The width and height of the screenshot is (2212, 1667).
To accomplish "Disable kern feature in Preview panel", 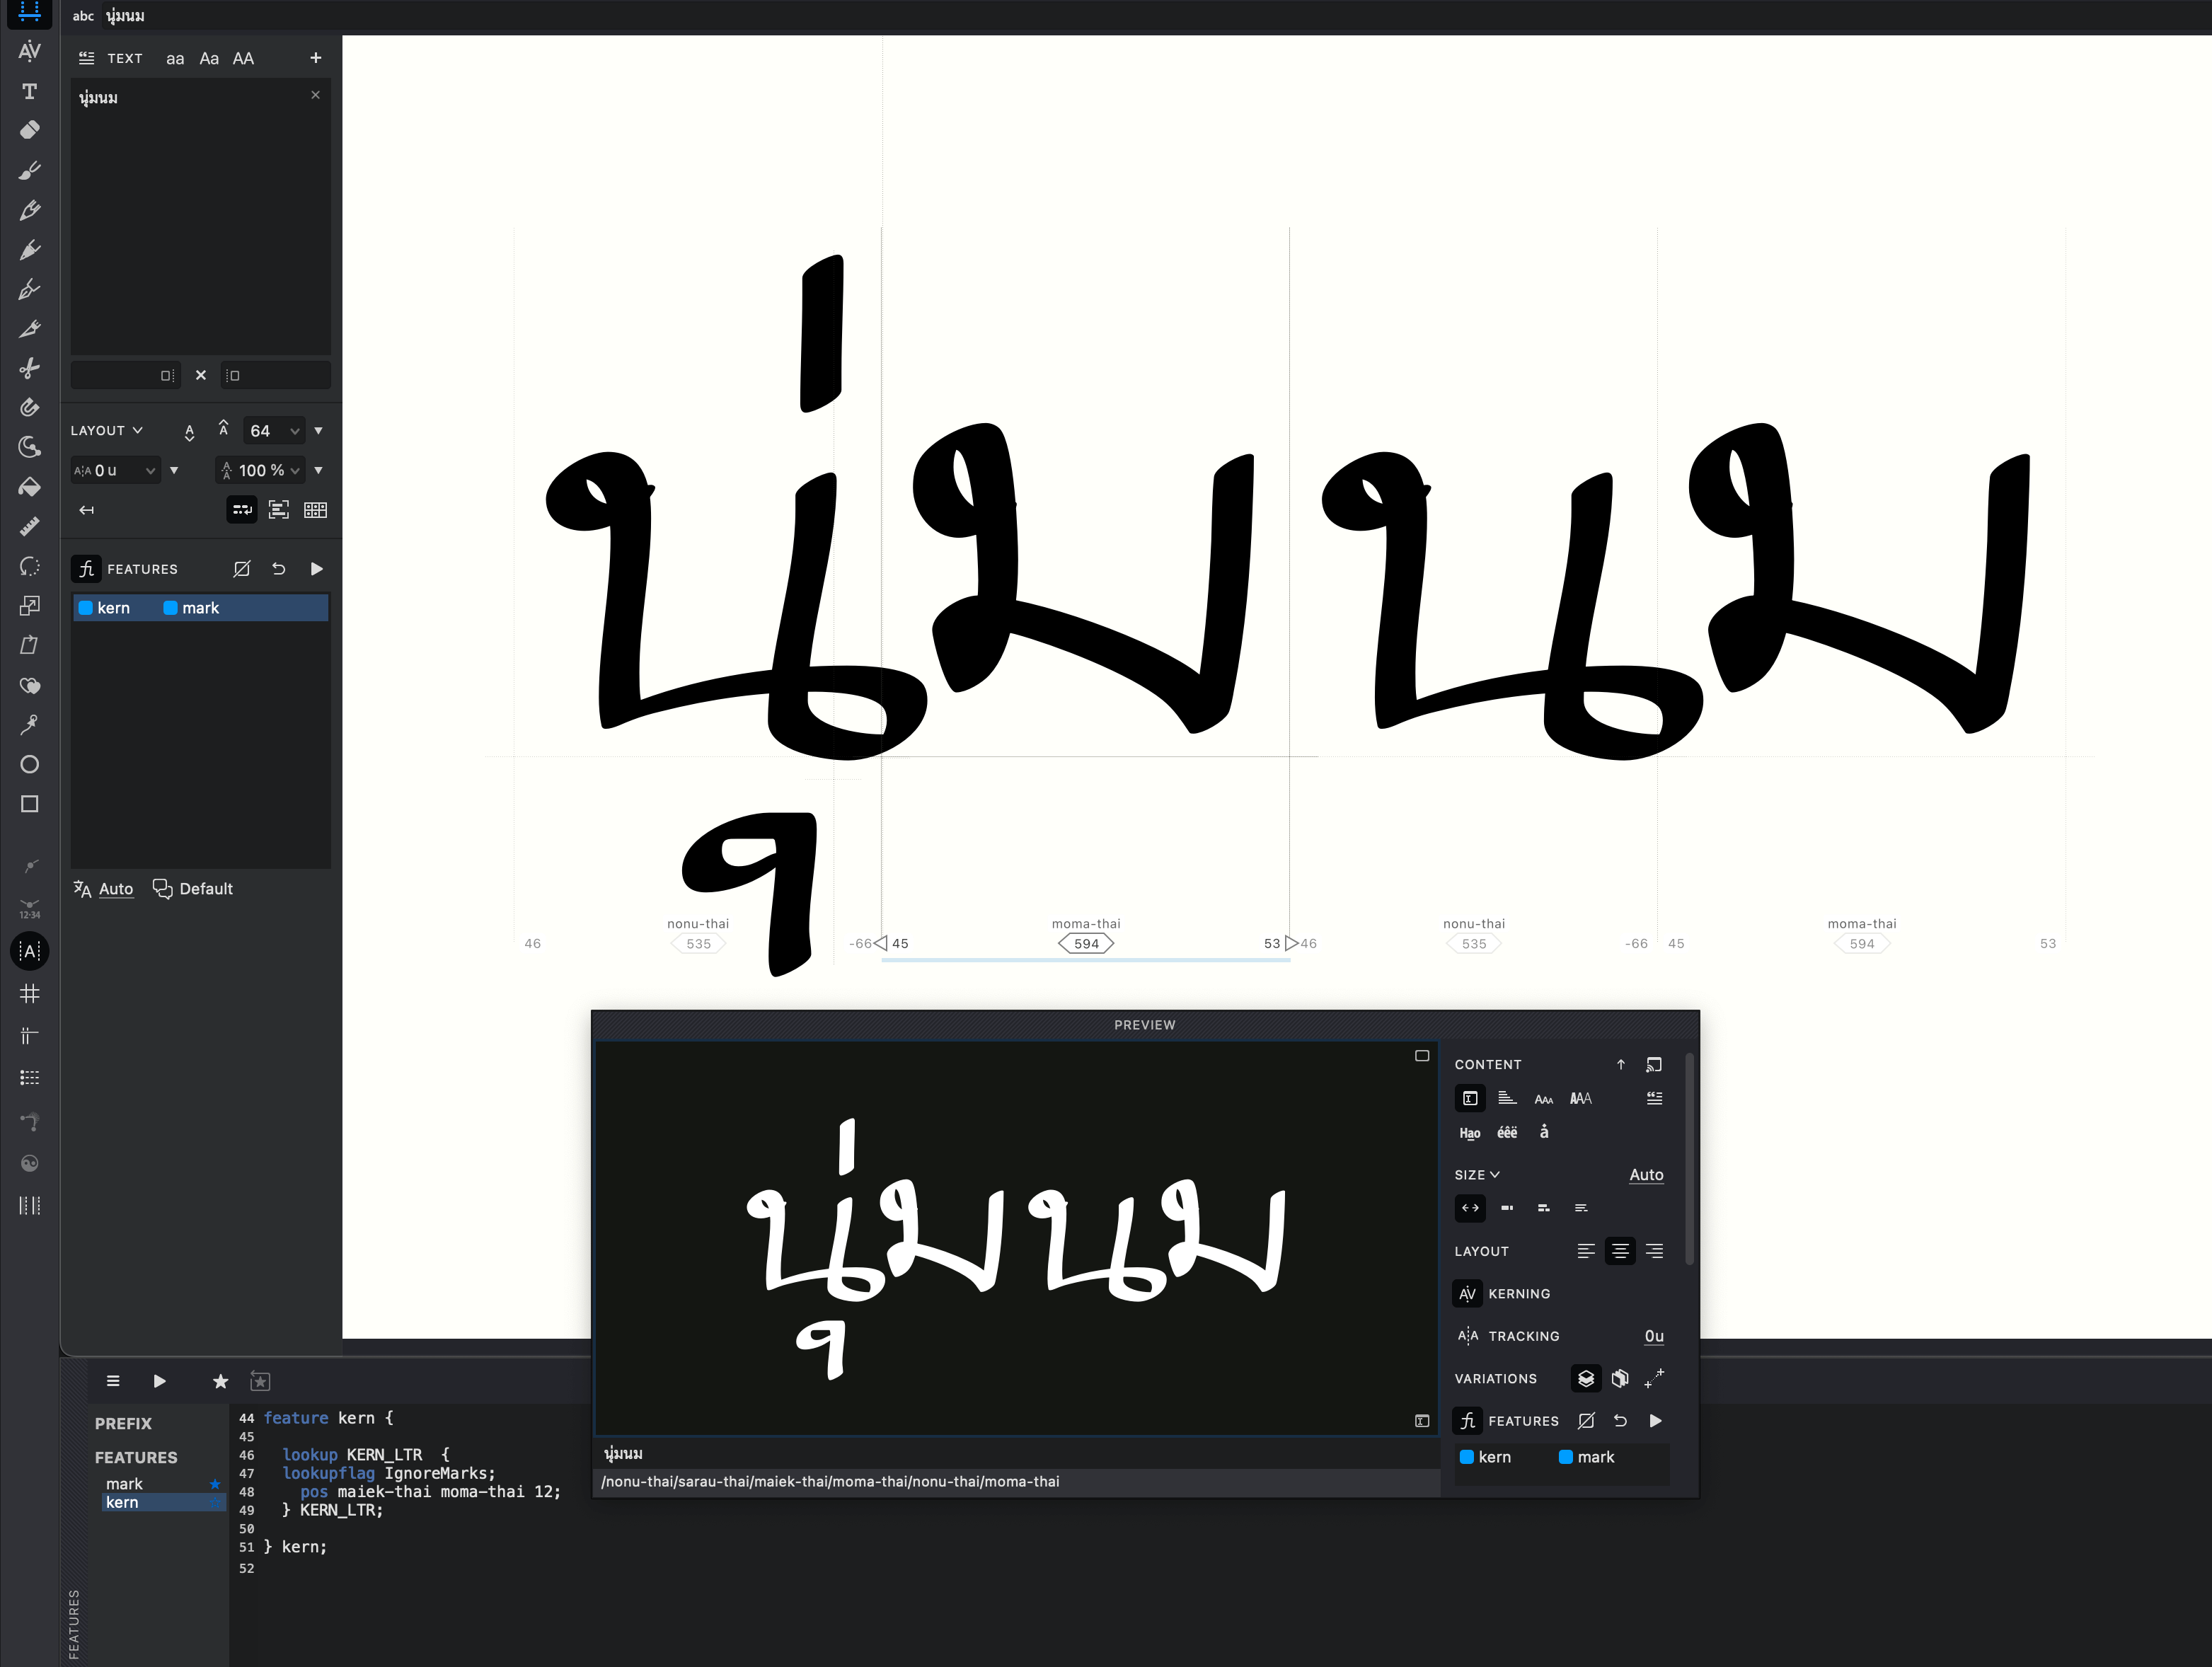I will [1467, 1457].
